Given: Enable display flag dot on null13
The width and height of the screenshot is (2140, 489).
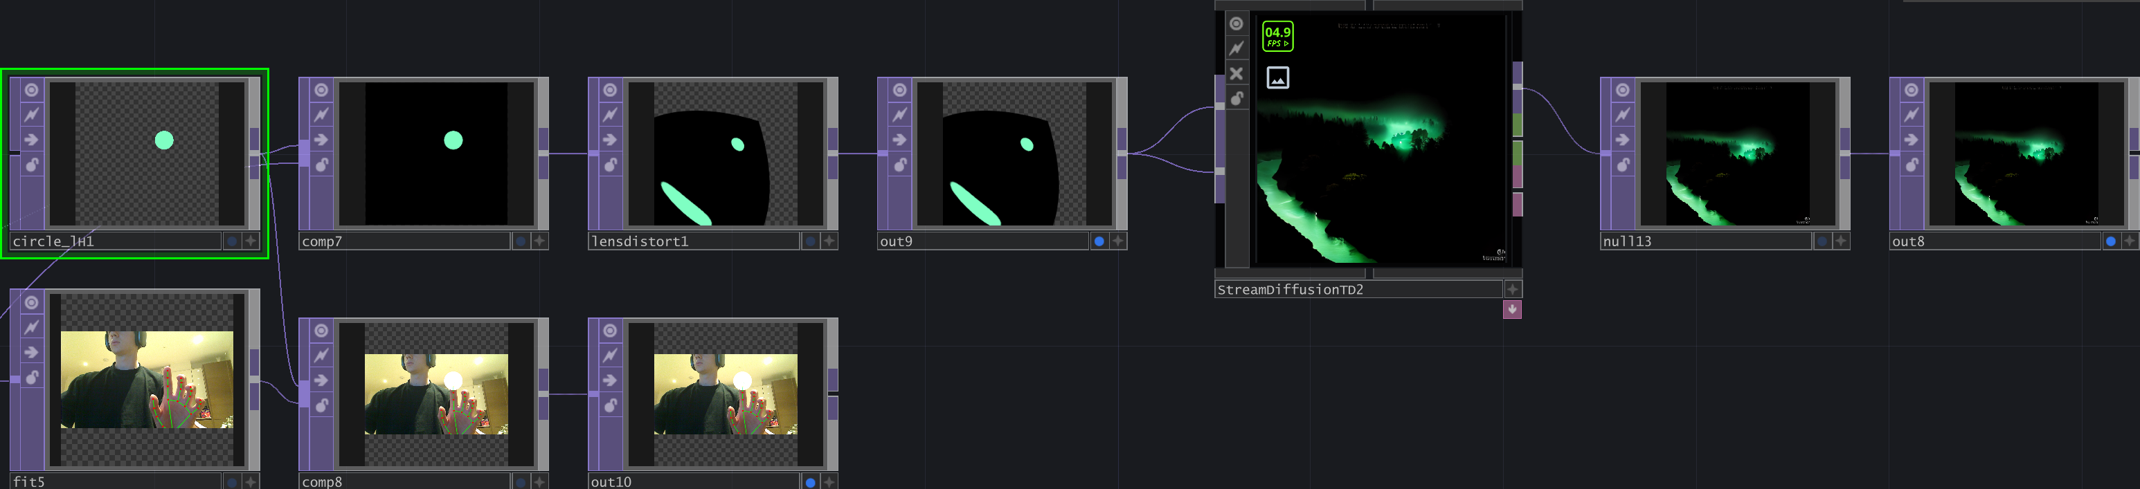Looking at the screenshot, I should click(1822, 241).
